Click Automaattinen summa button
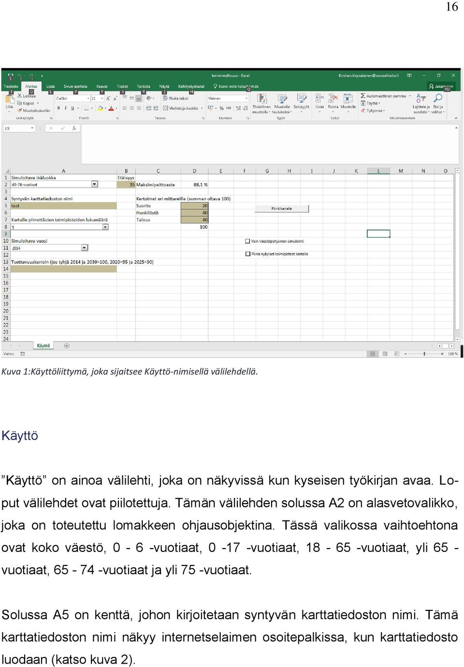The image size is (464, 667). coord(383,96)
